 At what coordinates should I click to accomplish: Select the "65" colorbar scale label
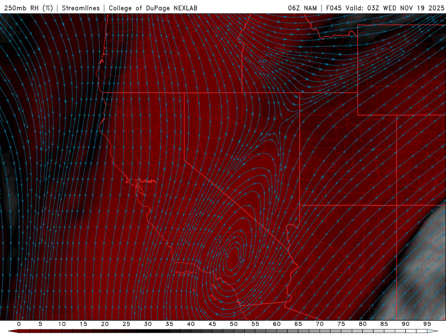(298, 324)
